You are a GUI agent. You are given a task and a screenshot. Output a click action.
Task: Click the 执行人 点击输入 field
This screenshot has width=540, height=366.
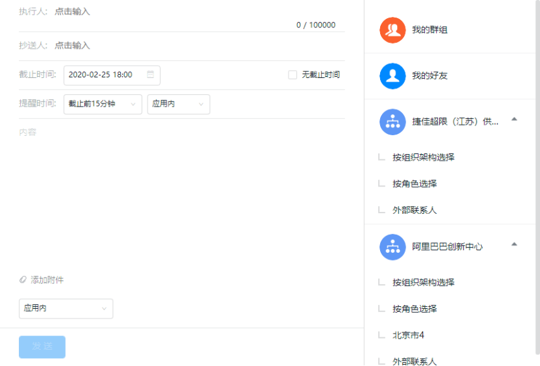[x=72, y=12]
